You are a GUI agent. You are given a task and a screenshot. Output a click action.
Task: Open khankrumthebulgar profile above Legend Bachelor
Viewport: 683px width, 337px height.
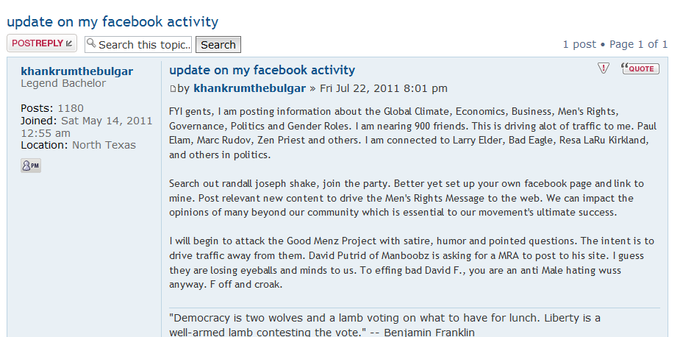click(x=76, y=71)
